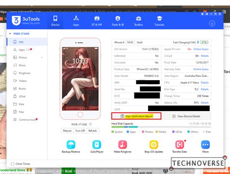Open 3uAirPlayer tool

[x=97, y=146]
